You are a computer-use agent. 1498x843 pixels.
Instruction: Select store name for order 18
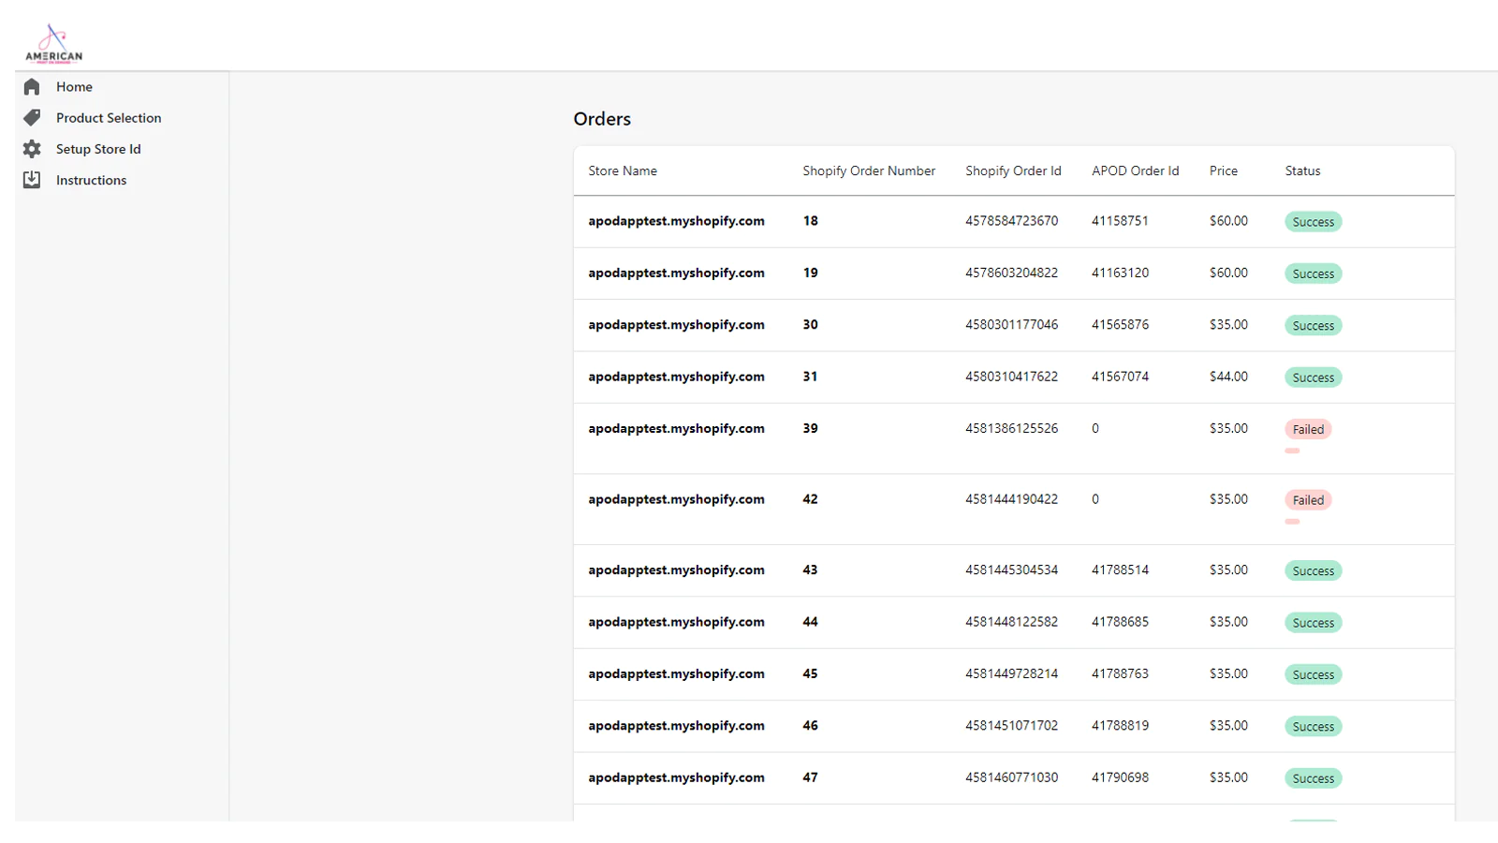(x=676, y=221)
